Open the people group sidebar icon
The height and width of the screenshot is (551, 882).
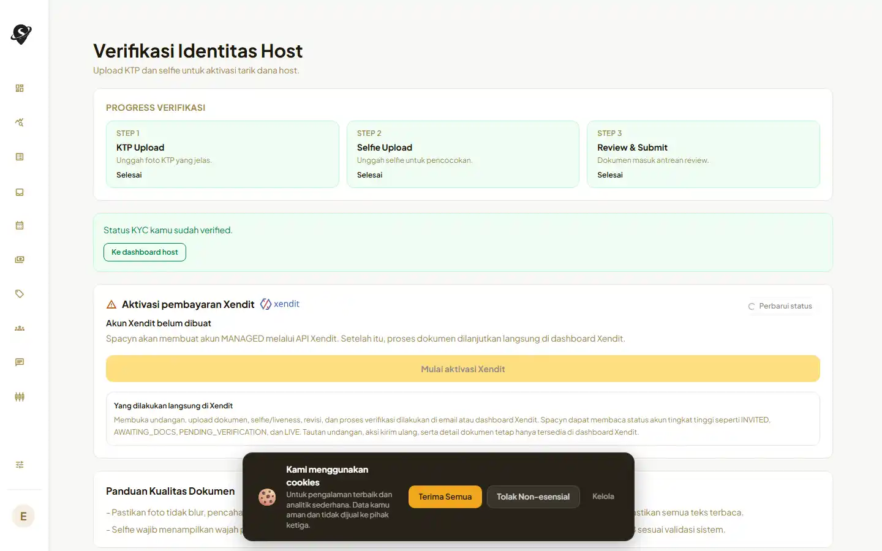point(20,328)
